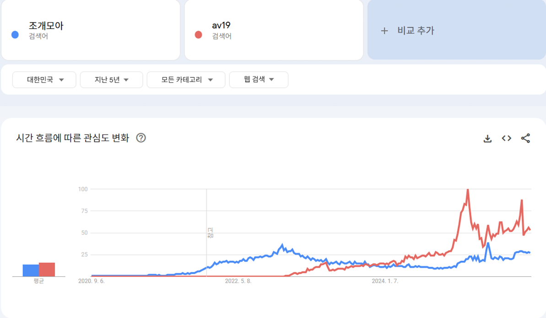Open the 지난 5년 time range dropdown

111,80
